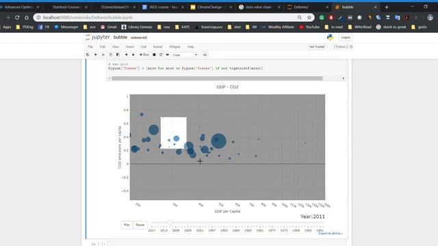Rename notebook by clicking the bubble title
Screen dimensions: 438x246
[x=120, y=38]
